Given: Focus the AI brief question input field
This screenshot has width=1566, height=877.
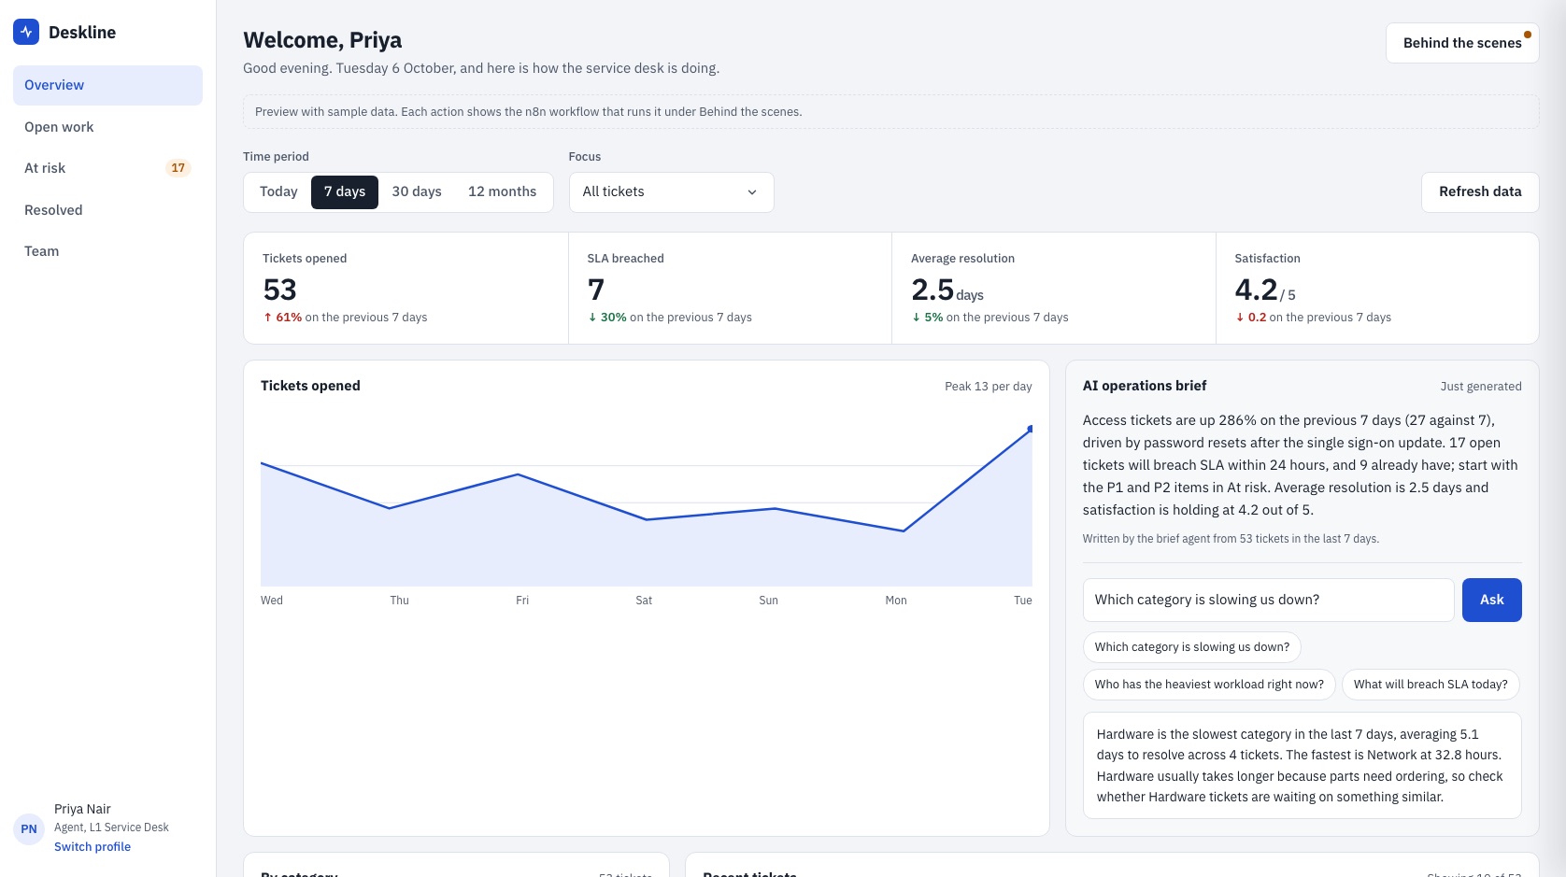Looking at the screenshot, I should [x=1268, y=600].
